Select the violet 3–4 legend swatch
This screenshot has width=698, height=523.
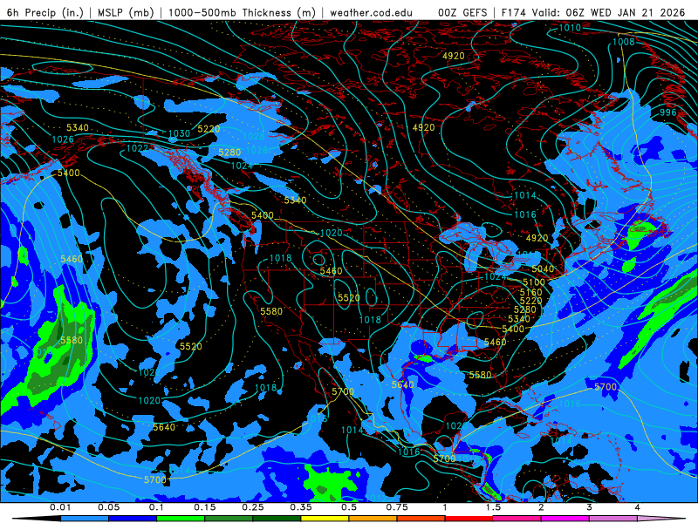pyautogui.click(x=613, y=519)
